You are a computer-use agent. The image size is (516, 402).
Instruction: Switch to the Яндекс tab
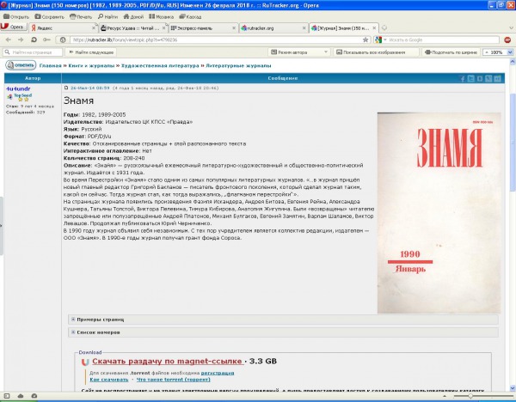pos(61,28)
